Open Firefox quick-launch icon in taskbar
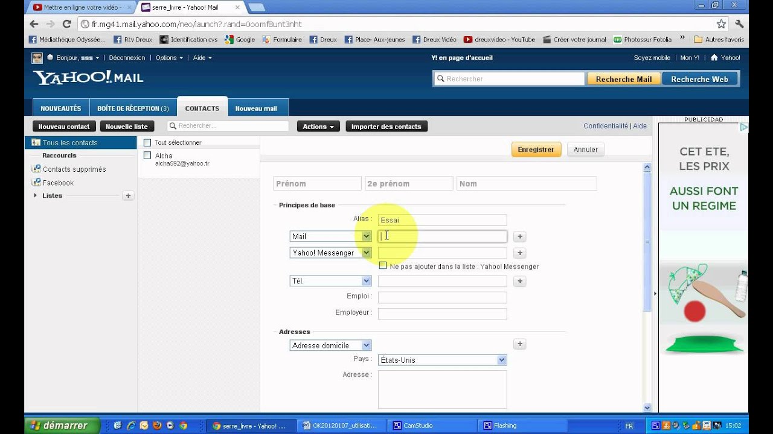Screen dimensions: 773x434 click(x=157, y=426)
